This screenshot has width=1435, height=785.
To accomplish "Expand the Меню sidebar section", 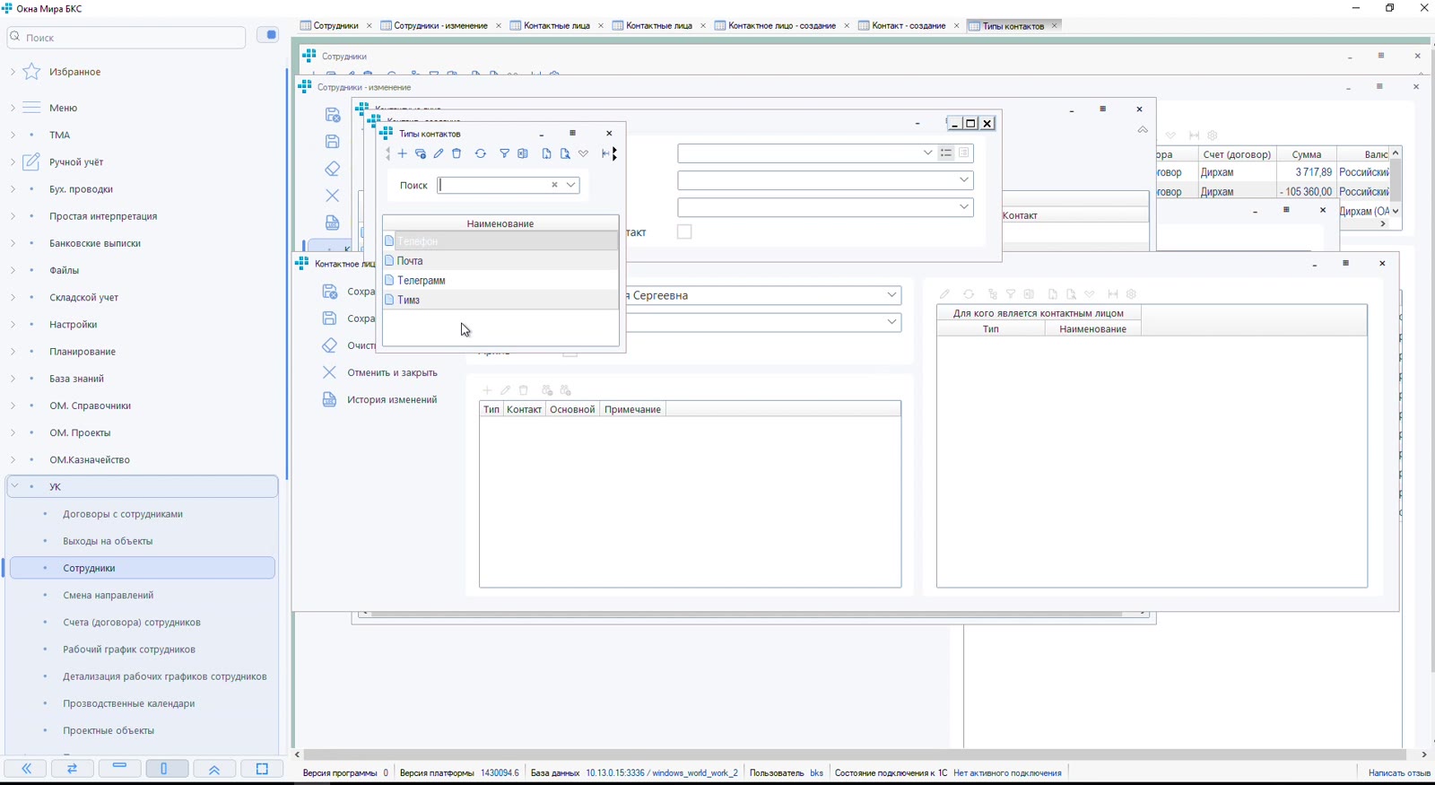I will click(x=13, y=108).
